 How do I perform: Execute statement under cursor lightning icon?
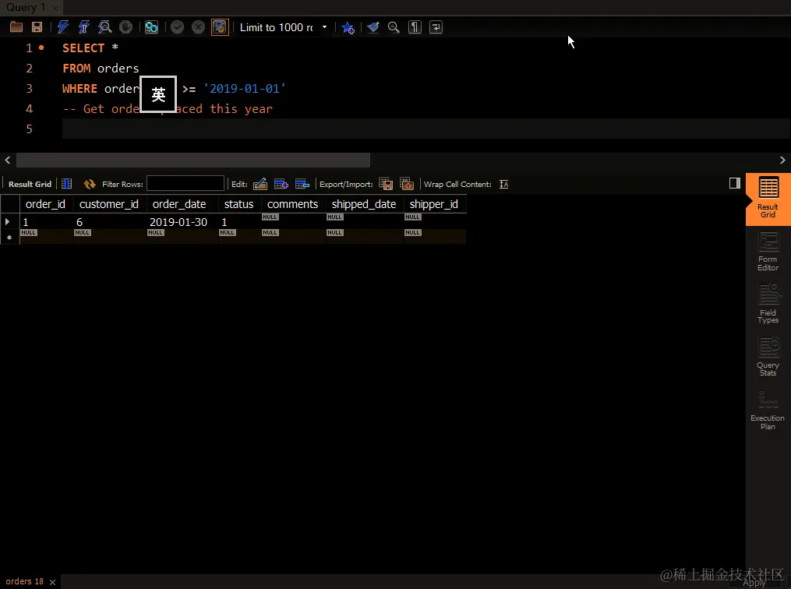click(83, 27)
